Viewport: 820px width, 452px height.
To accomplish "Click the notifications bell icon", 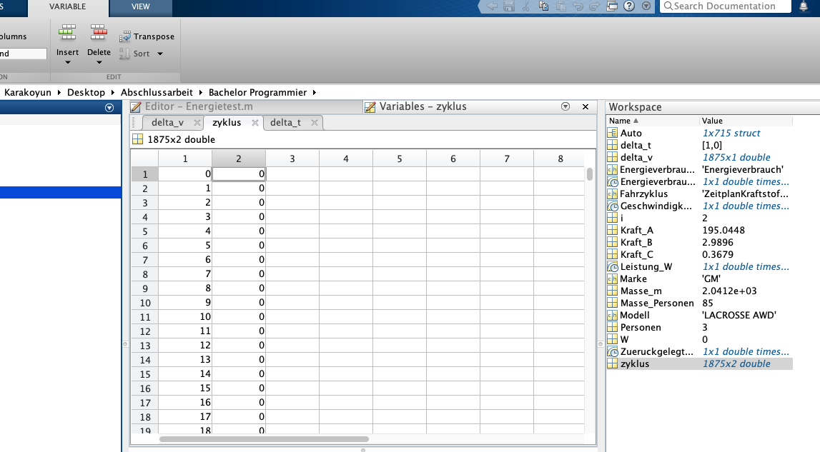I will tap(804, 6).
